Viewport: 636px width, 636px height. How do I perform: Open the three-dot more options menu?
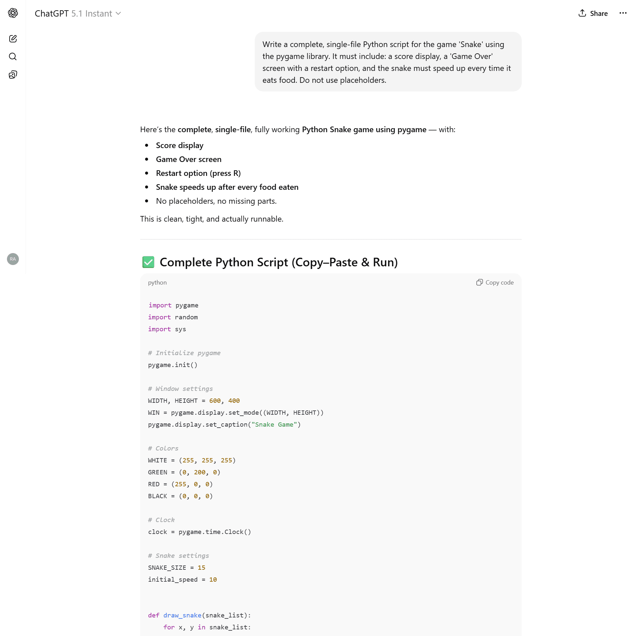click(623, 13)
